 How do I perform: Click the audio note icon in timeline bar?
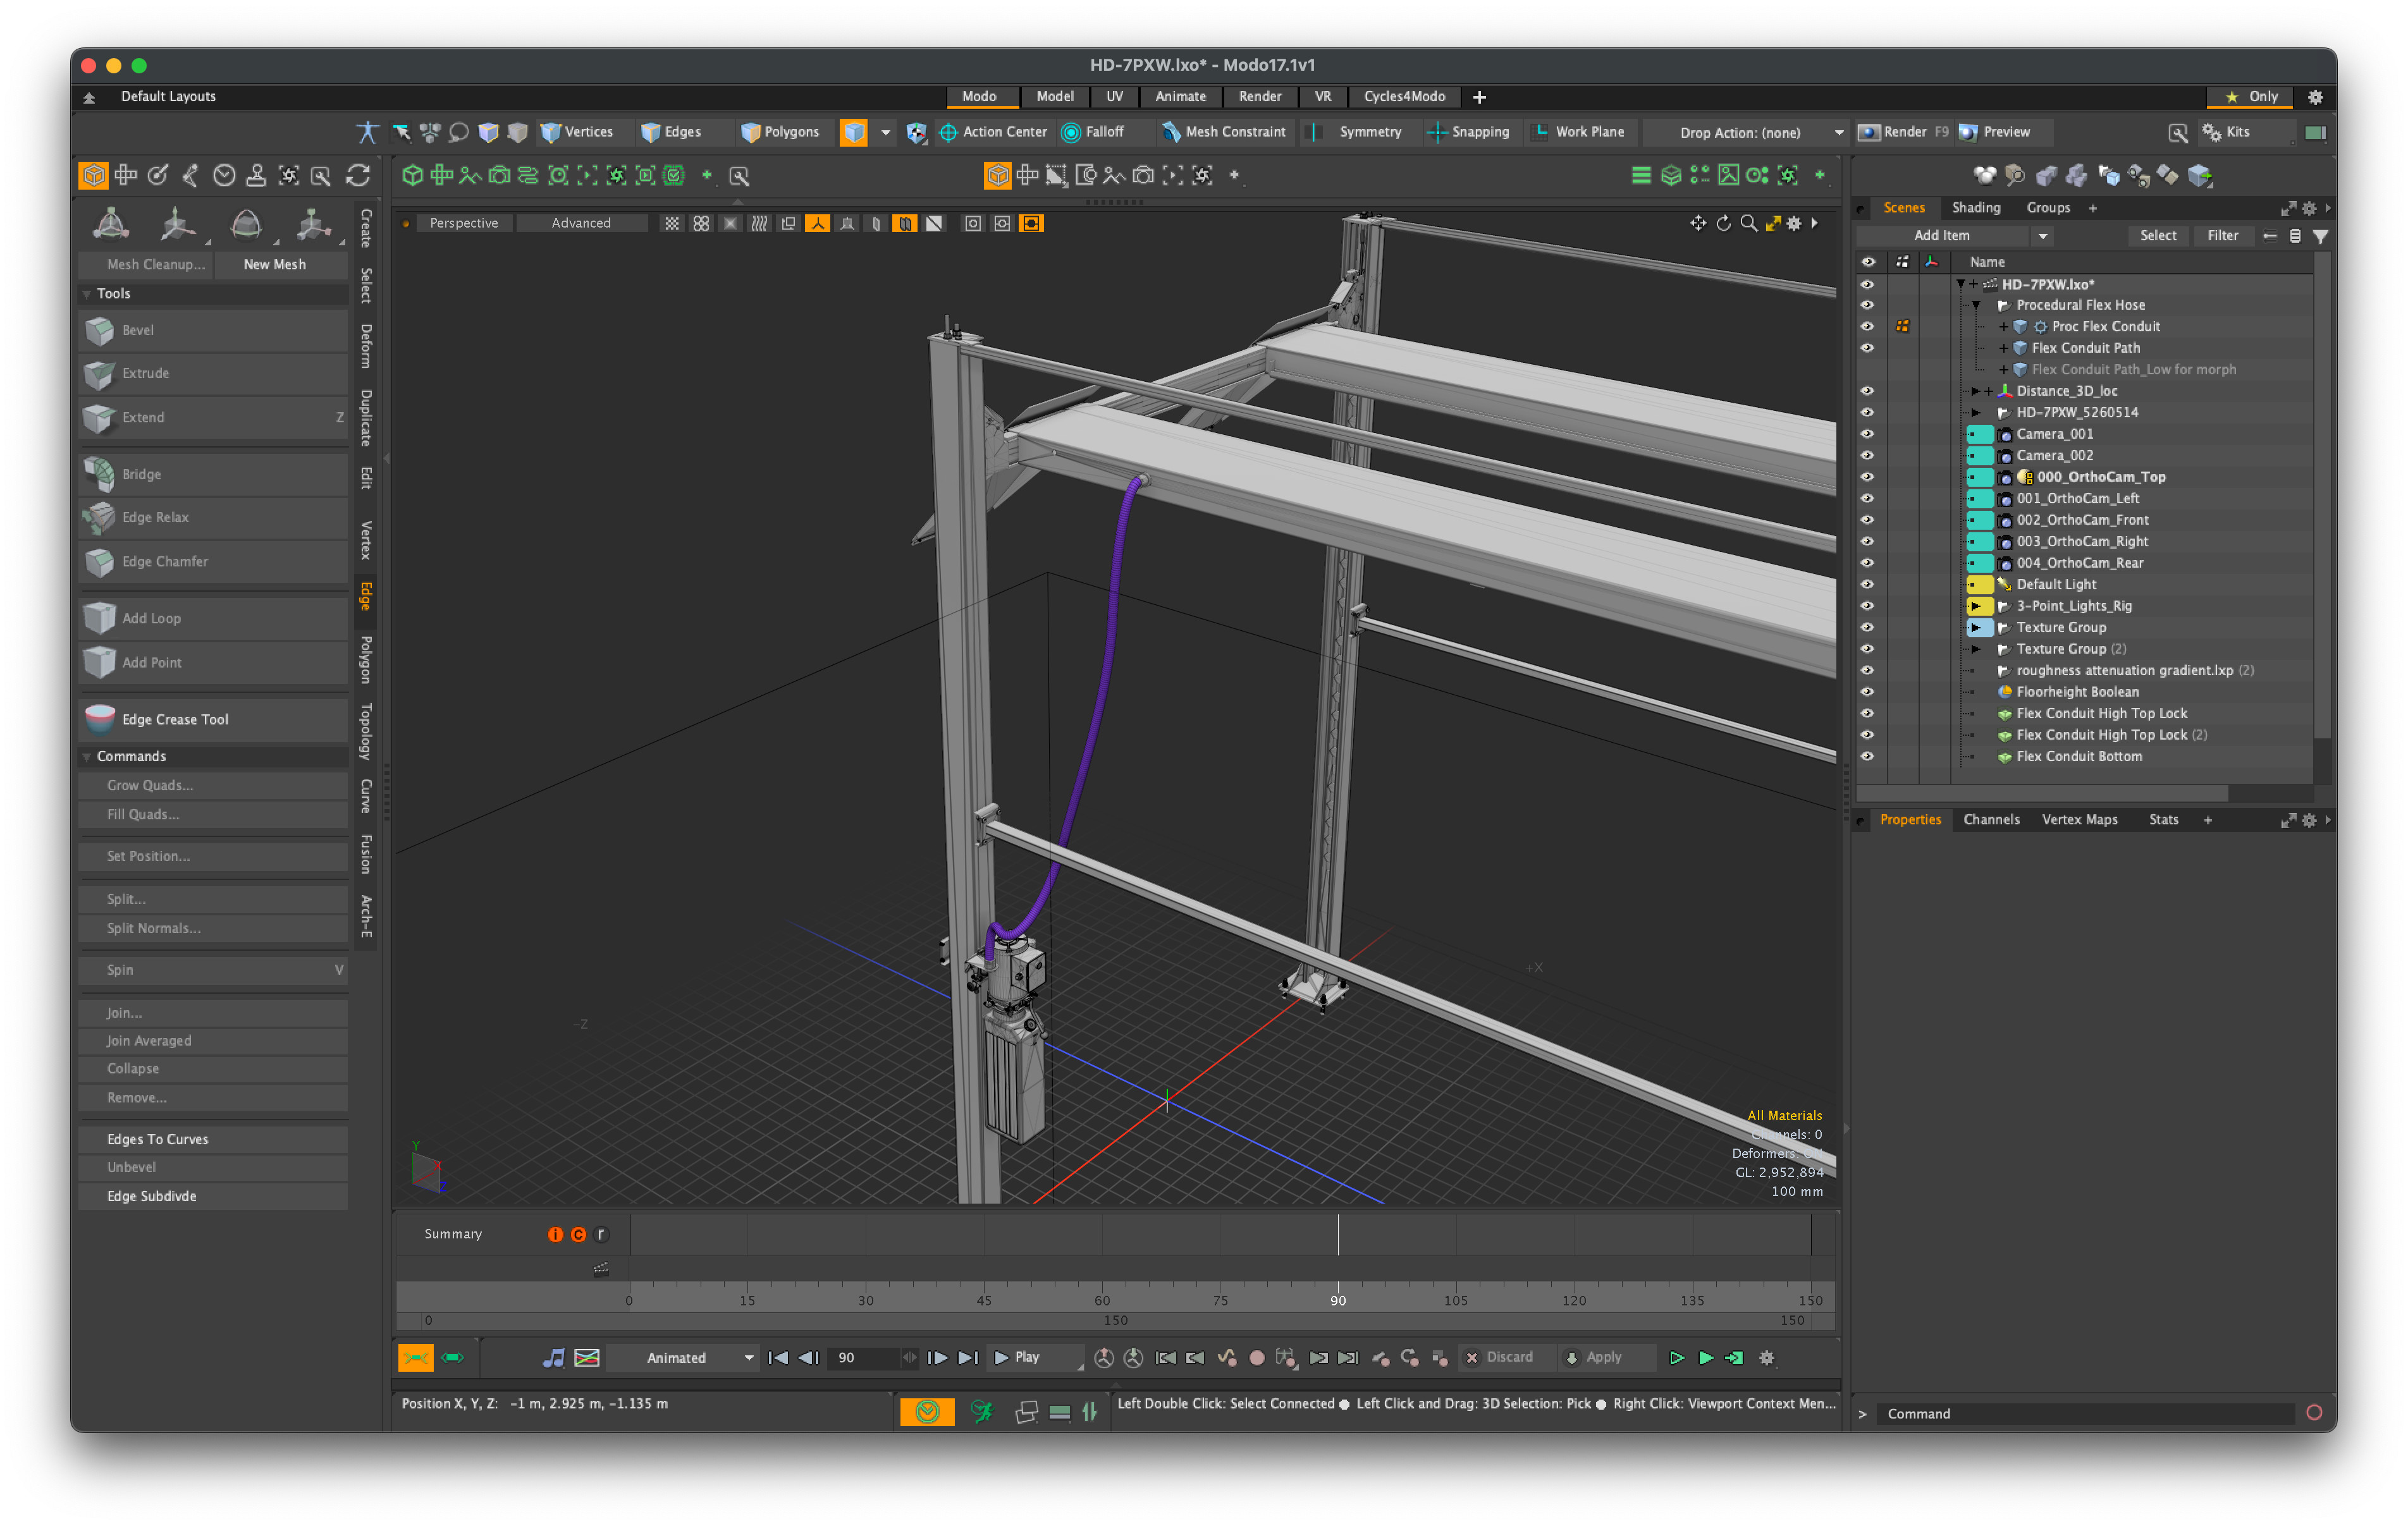(553, 1357)
